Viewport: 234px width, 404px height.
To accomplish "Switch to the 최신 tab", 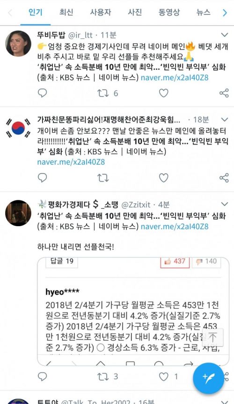I will pyautogui.click(x=66, y=12).
